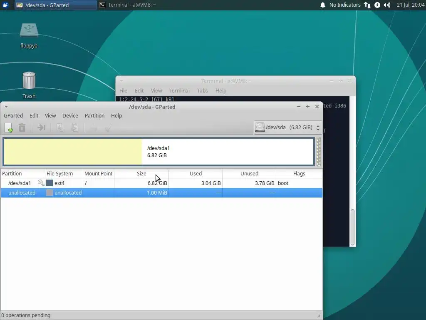Screen dimensions: 426x320
Task: Click the Undo last operation icon
Action: click(x=94, y=127)
